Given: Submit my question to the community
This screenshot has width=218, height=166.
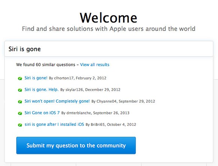Looking at the screenshot, I should click(x=76, y=145).
